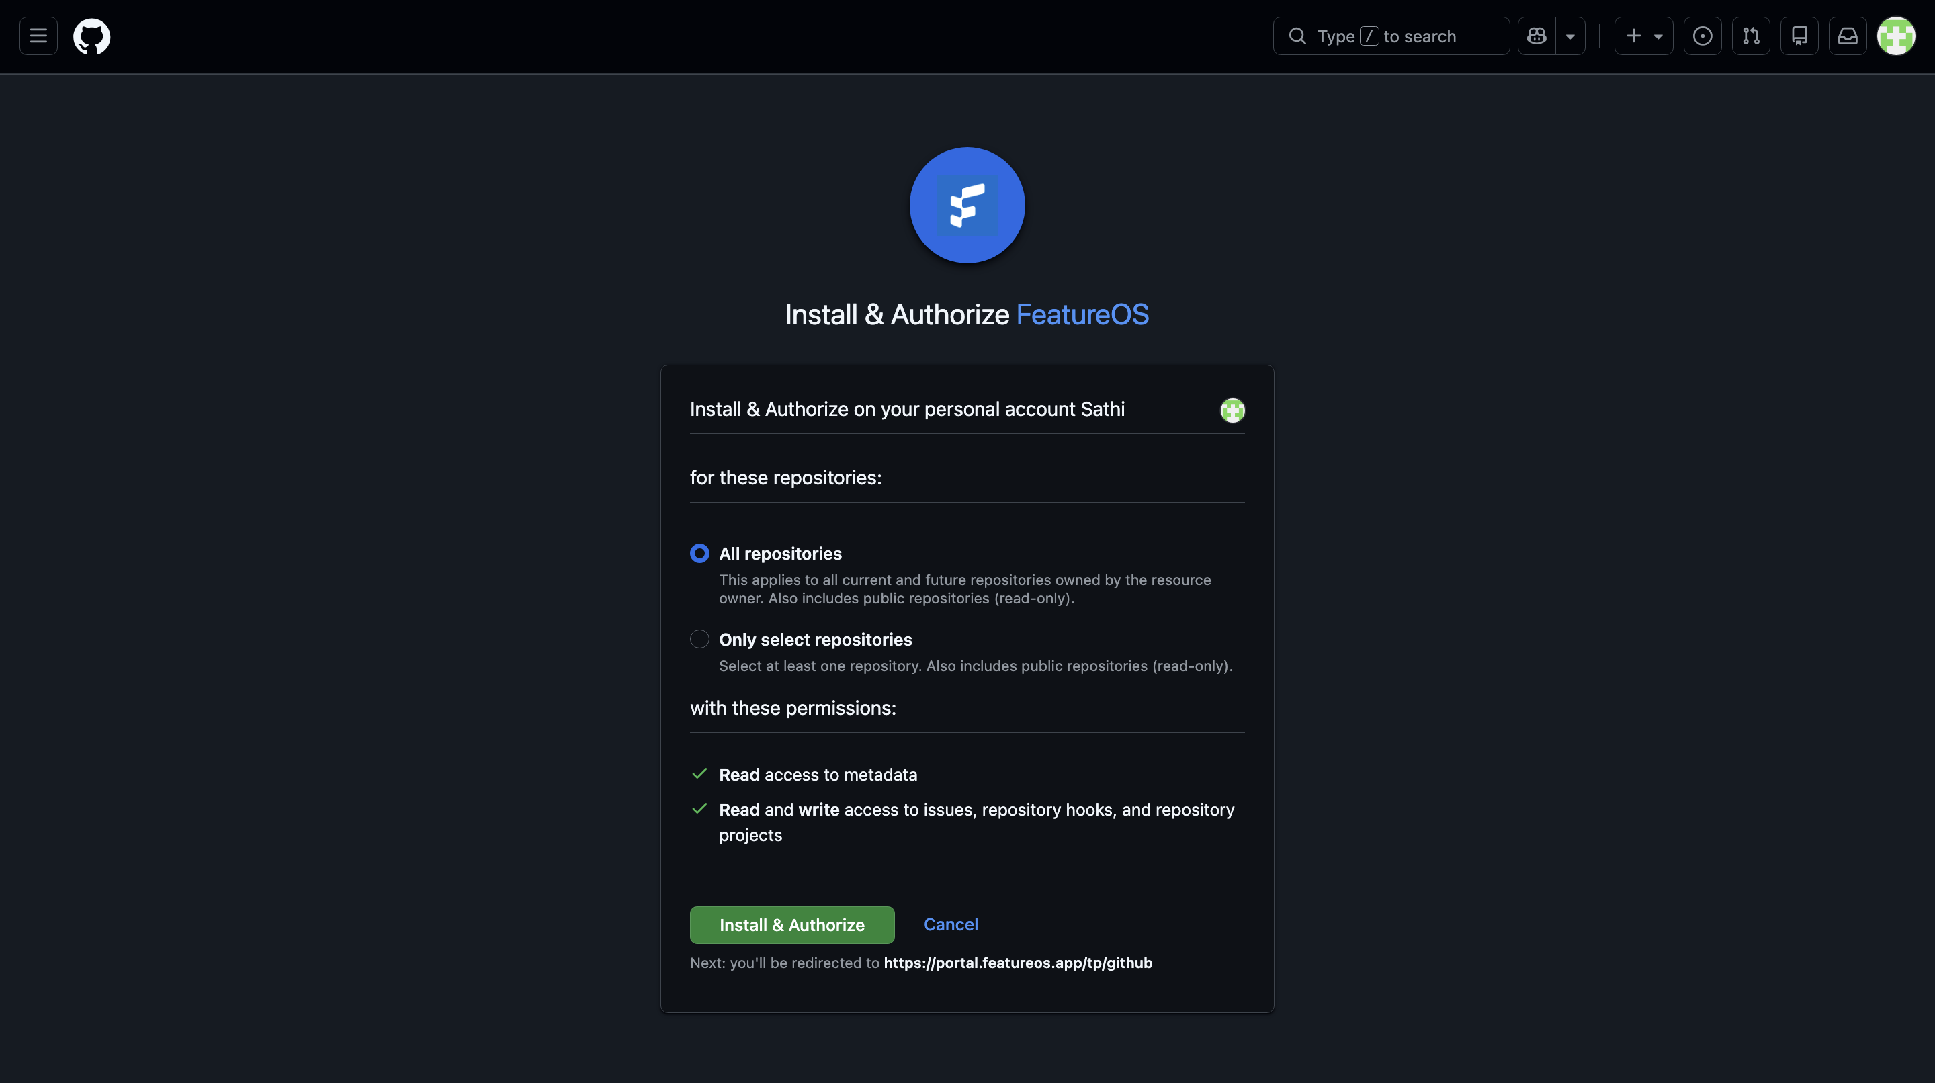Open the notifications inbox icon
This screenshot has width=1935, height=1083.
point(1848,36)
